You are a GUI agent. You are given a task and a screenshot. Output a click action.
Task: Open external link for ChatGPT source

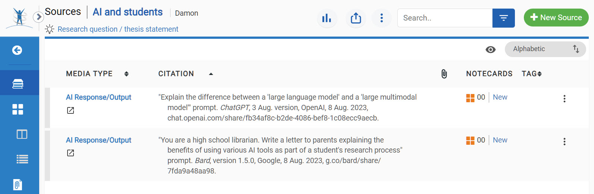[71, 110]
